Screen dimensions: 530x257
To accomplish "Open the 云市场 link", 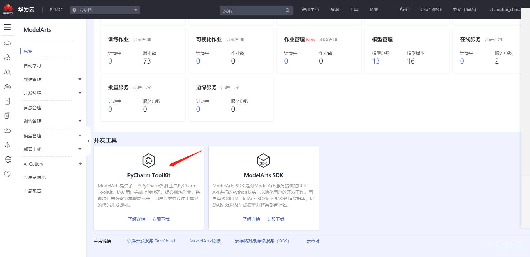I will click(313, 241).
